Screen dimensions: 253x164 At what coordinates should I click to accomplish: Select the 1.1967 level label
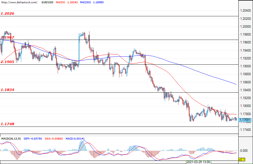click(x=7, y=37)
